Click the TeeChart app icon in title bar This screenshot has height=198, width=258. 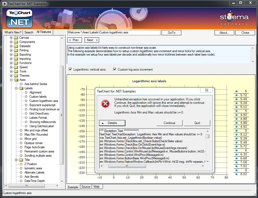4,4
